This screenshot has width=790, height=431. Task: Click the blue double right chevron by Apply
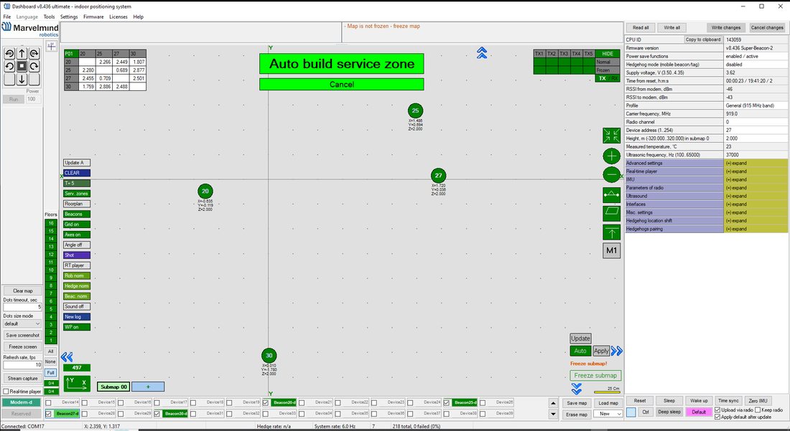click(x=617, y=351)
